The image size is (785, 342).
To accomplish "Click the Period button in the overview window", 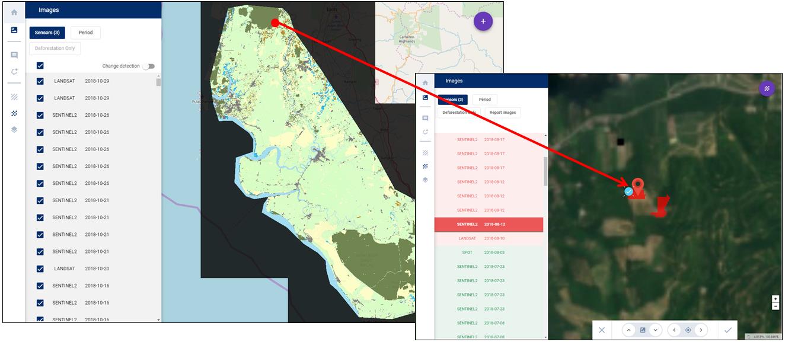I will point(85,33).
